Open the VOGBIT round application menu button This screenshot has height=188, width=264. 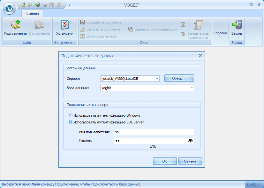pos(9,8)
